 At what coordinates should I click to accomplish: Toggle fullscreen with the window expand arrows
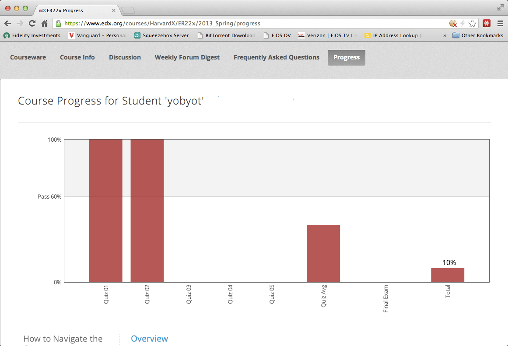point(501,8)
